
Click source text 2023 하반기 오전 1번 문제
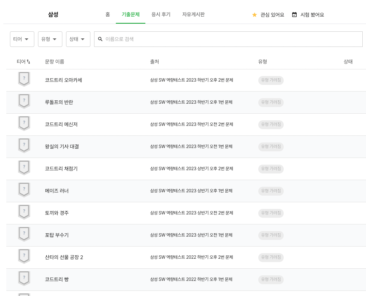point(209,147)
